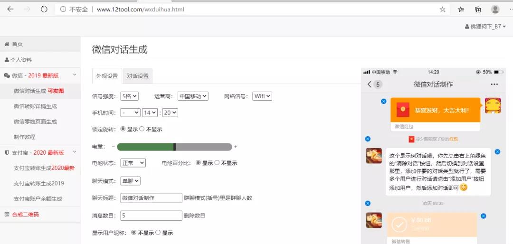Click the browser refresh icon
Screen dimensions: 513x244
44,9
